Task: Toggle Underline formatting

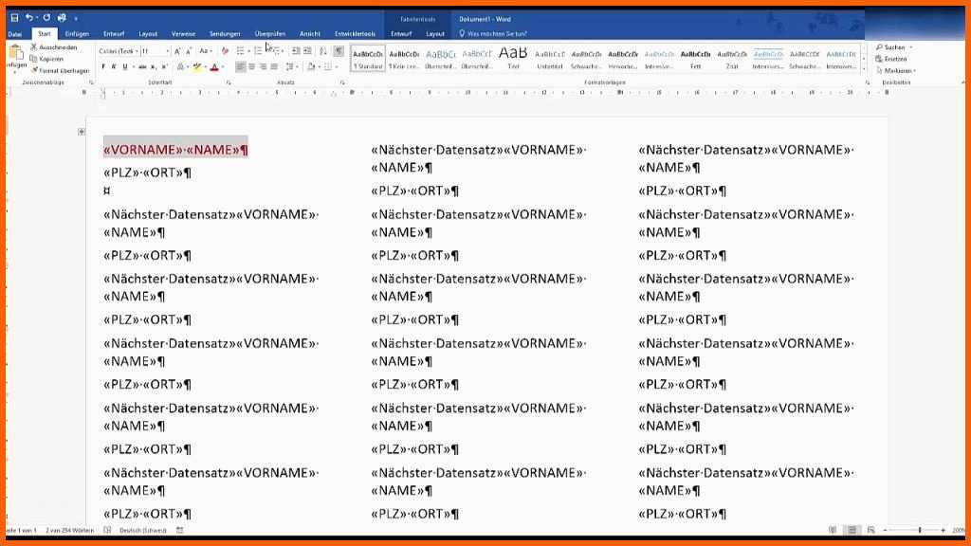Action: (124, 67)
